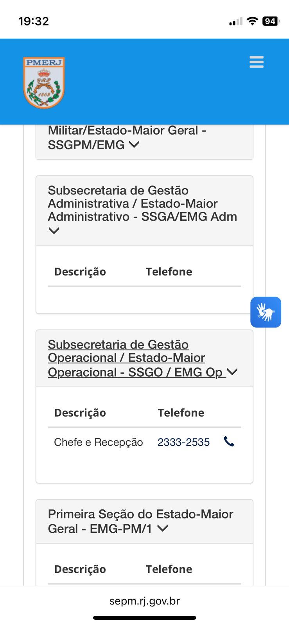Tap the Telefone column header under SSGO
The image size is (289, 626).
click(x=181, y=413)
